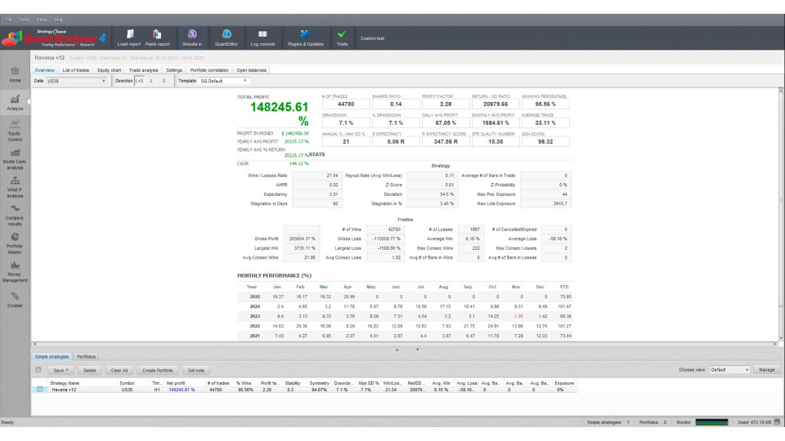
Task: Select L (long only) direction toggle
Action: pyautogui.click(x=152, y=81)
